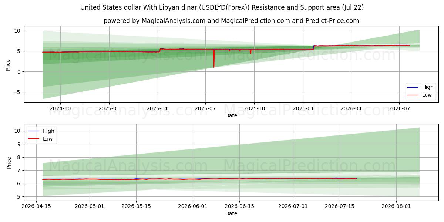Click the blue High line swatch in top legend
444x222 pixels.
413,87
